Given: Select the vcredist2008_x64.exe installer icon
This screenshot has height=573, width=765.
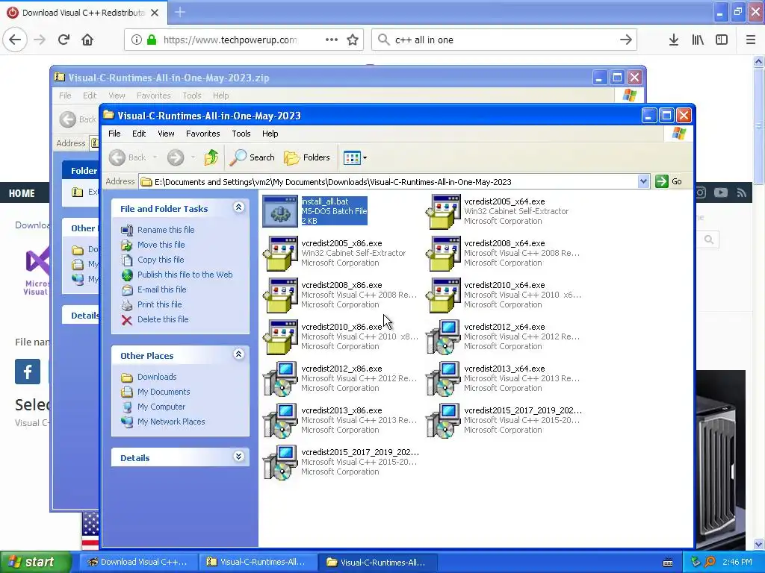Looking at the screenshot, I should 443,253.
